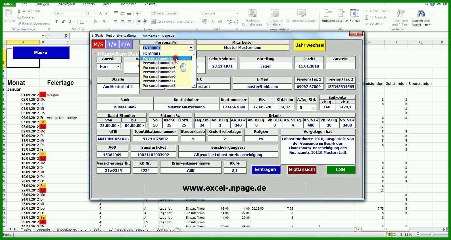The width and height of the screenshot is (451, 240).
Task: Click the fx insert function icon
Action: [66, 36]
